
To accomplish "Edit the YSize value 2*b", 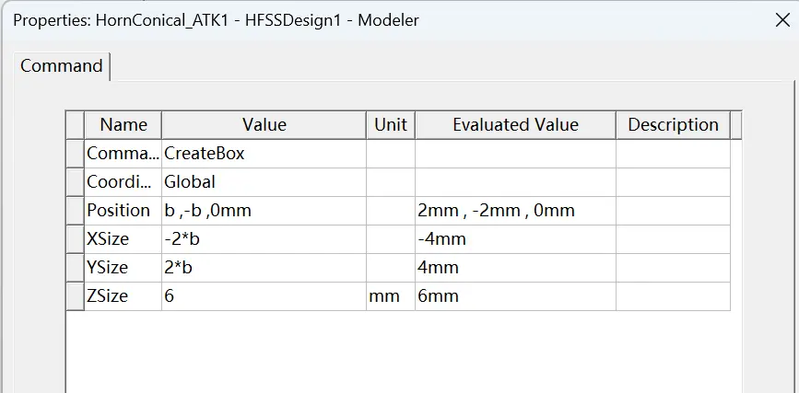I will coord(264,268).
